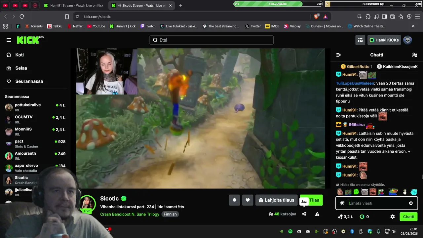Open the Kick sidebar hamburger menu
The height and width of the screenshot is (238, 423).
click(9, 40)
